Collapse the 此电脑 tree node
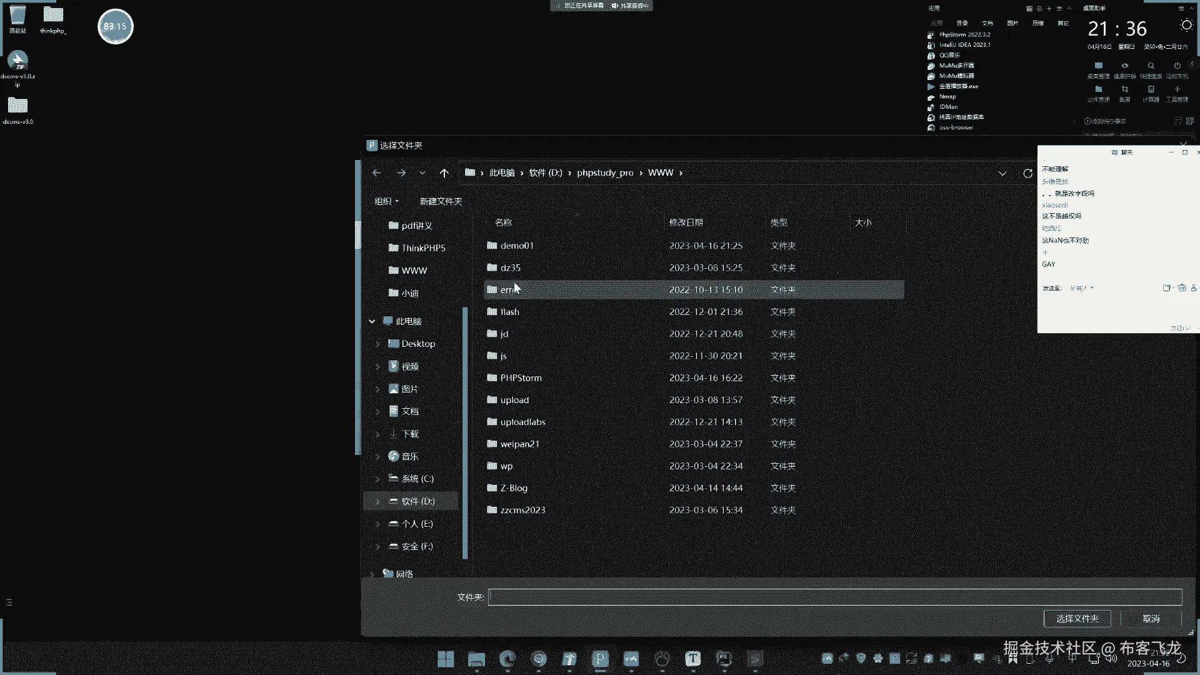 pos(372,321)
